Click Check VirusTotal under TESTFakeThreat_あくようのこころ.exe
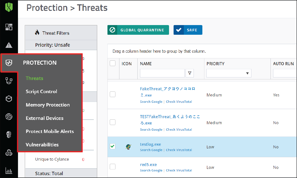The height and width of the screenshot is (178, 297). (x=179, y=130)
